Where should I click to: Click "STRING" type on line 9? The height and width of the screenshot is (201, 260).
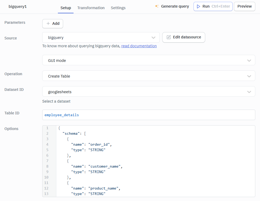97,172
